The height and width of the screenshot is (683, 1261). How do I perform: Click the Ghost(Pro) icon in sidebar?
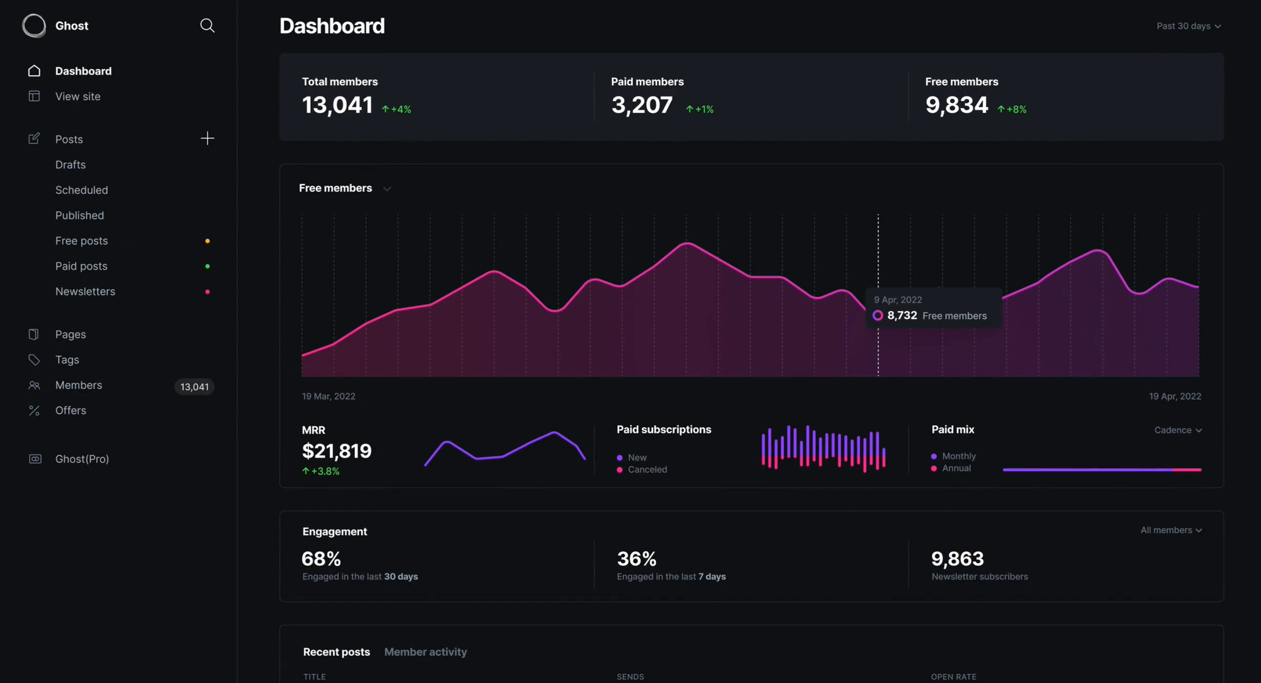35,459
